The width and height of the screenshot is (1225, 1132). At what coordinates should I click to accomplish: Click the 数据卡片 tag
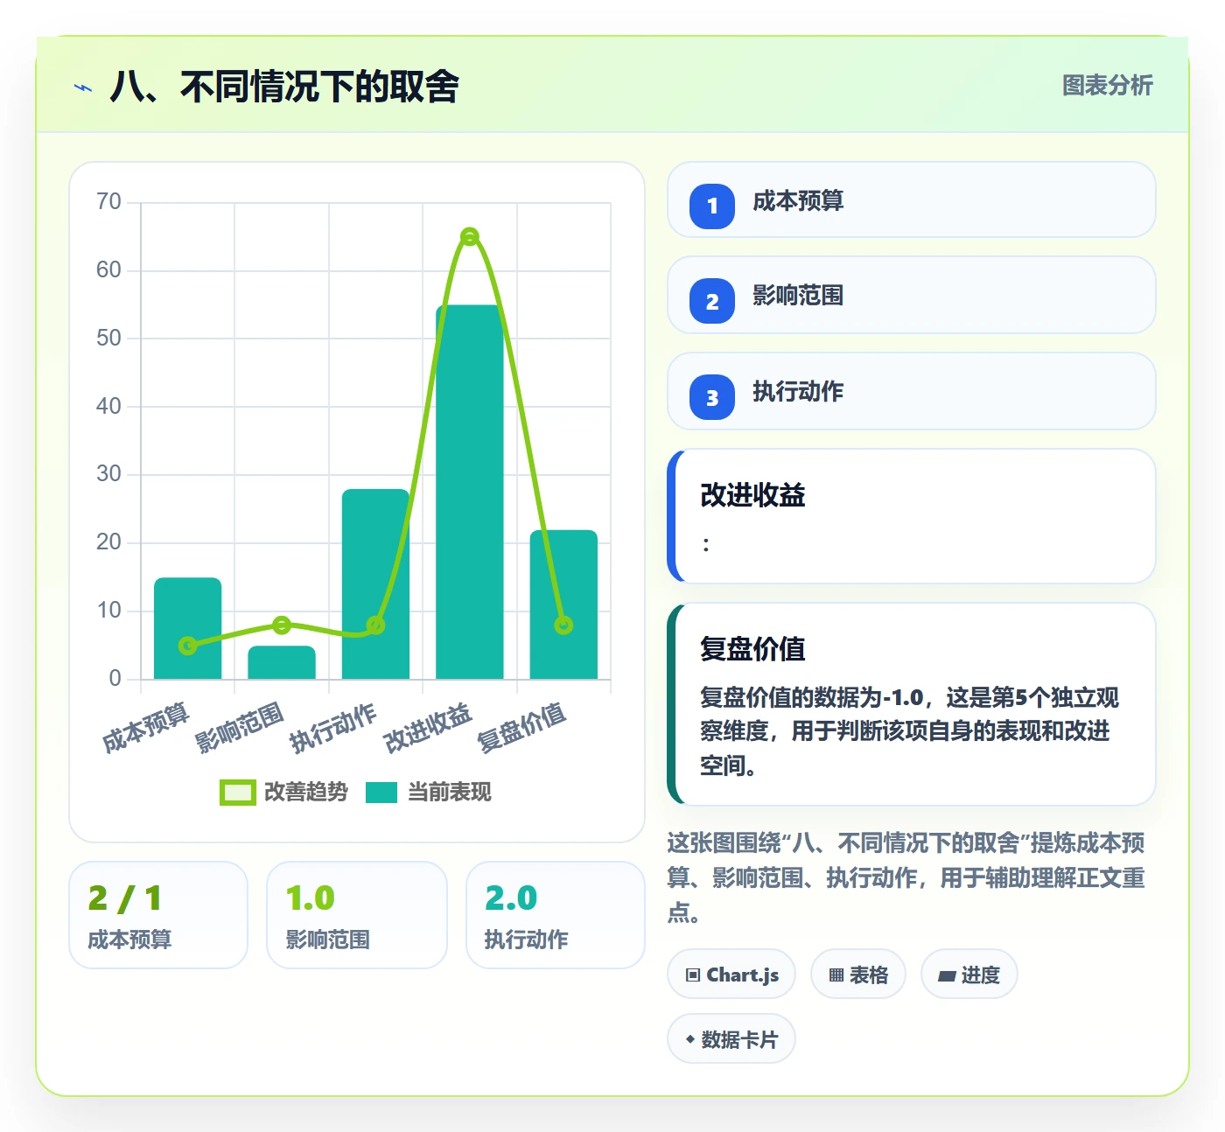click(731, 1039)
